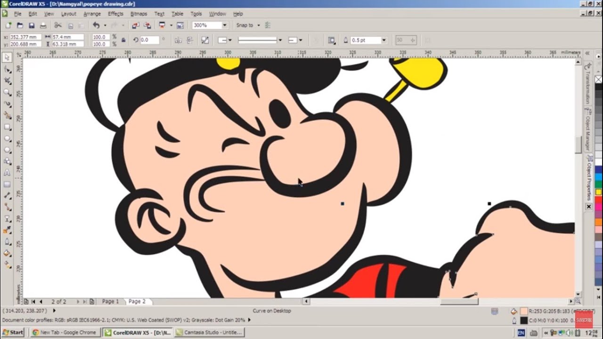Click the Windows Start button
The image size is (603, 339).
[13, 332]
